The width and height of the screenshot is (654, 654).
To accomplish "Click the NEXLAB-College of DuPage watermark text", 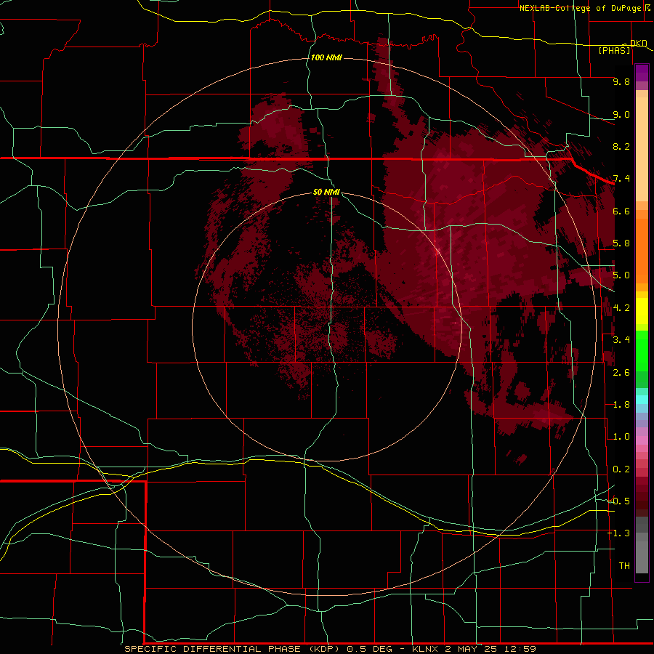I will point(584,8).
